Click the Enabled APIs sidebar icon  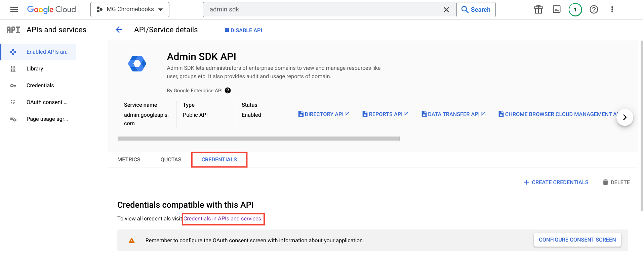(13, 52)
